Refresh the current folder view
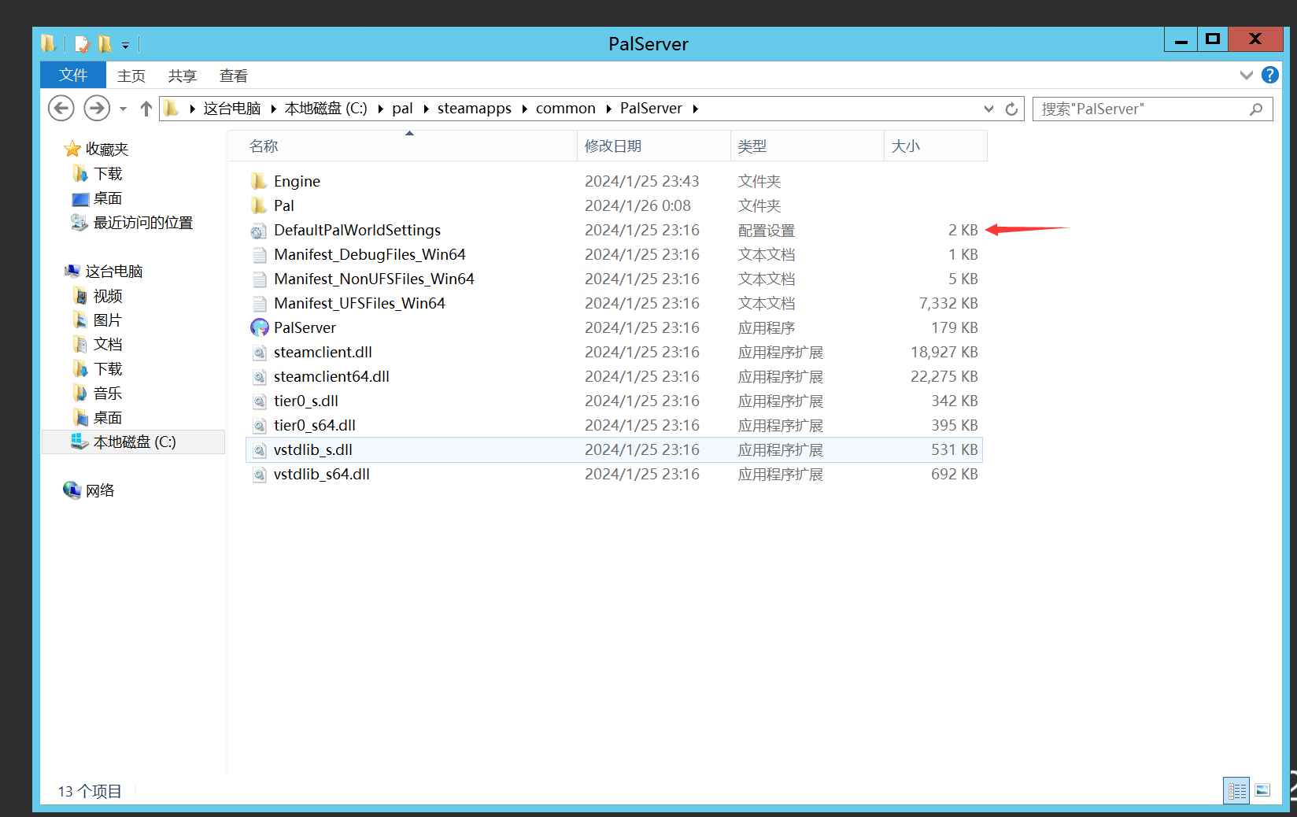This screenshot has height=817, width=1297. point(1012,109)
